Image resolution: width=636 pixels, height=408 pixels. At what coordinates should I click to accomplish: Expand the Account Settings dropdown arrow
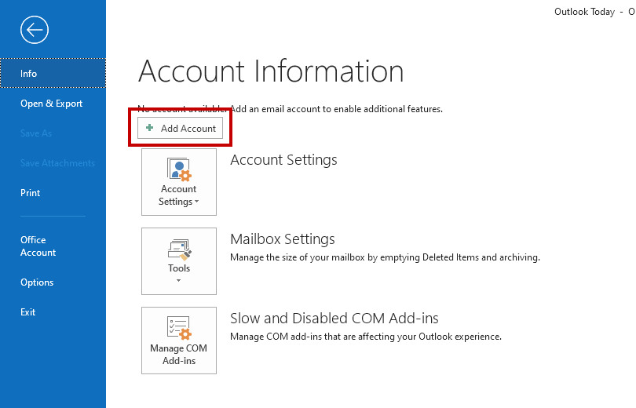coord(196,202)
